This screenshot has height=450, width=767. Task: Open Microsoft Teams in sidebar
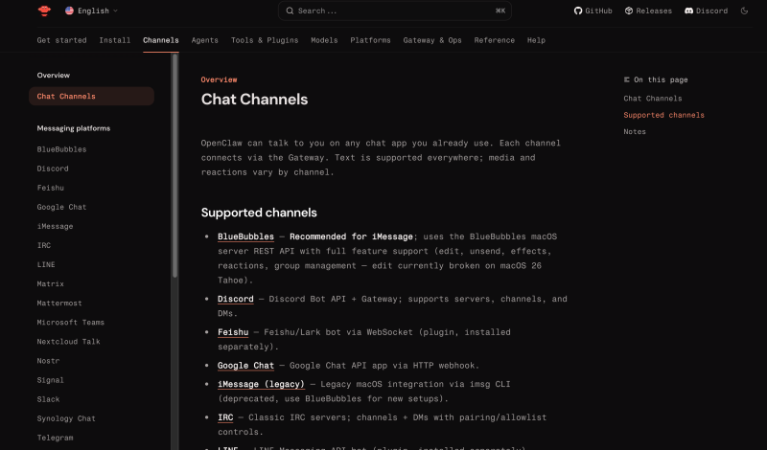coord(70,323)
